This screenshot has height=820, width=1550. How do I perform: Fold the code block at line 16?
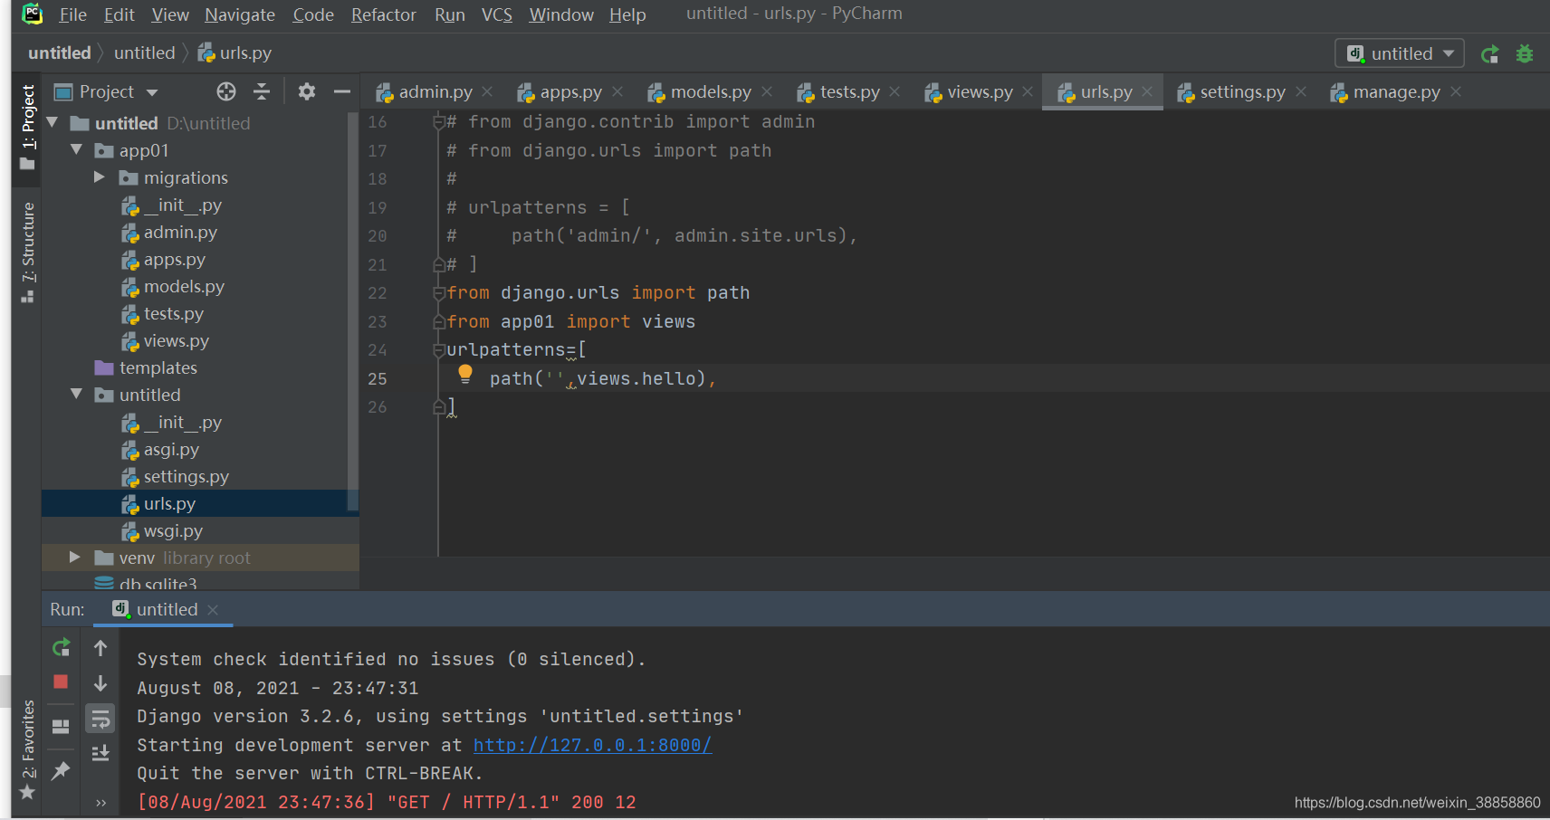tap(438, 121)
